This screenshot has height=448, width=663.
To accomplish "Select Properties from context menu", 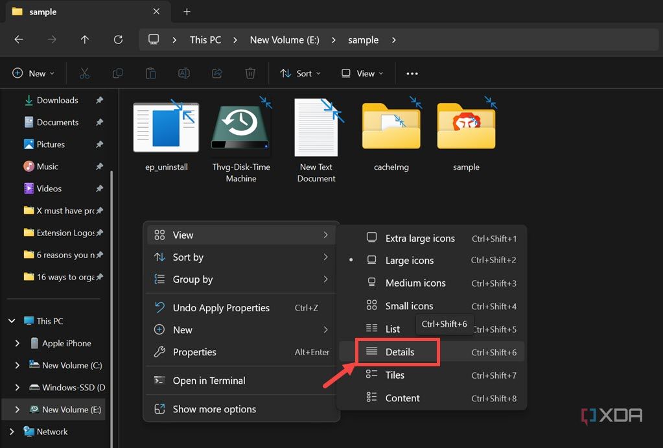I will tap(194, 352).
